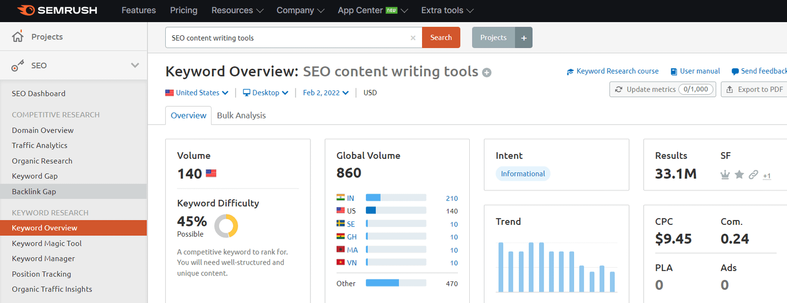This screenshot has width=787, height=303.
Task: Click the India flag in Global Volume
Action: click(340, 197)
